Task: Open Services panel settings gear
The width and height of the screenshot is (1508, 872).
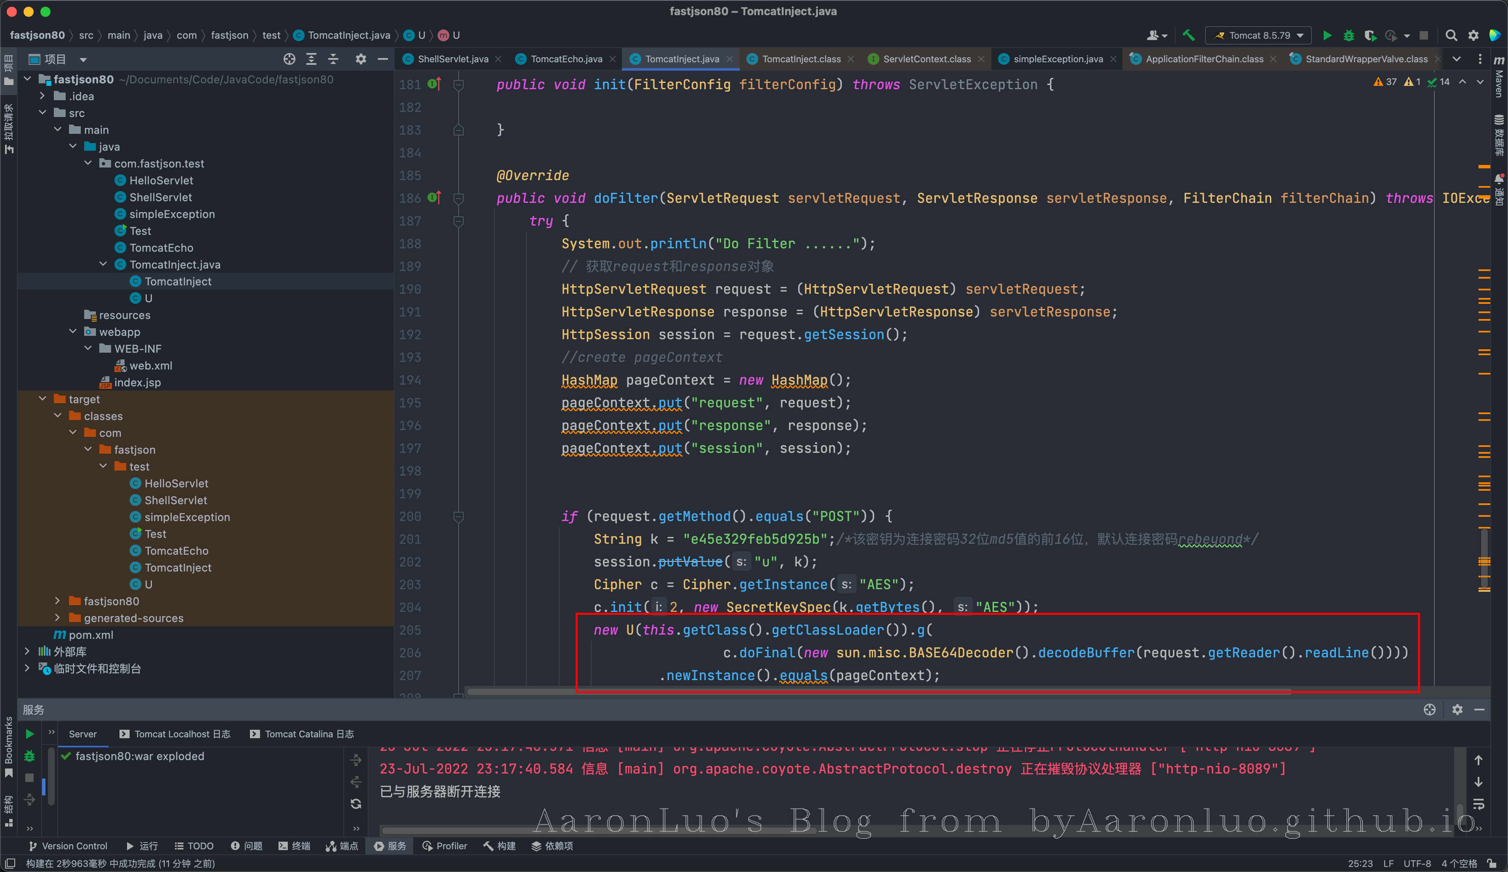Action: 1457,709
